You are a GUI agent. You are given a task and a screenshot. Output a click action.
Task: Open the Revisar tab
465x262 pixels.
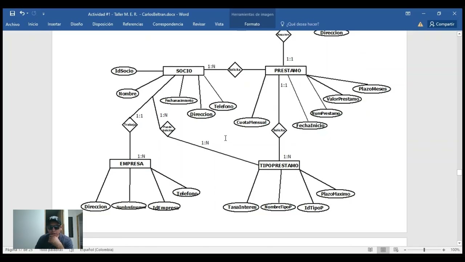click(x=199, y=24)
